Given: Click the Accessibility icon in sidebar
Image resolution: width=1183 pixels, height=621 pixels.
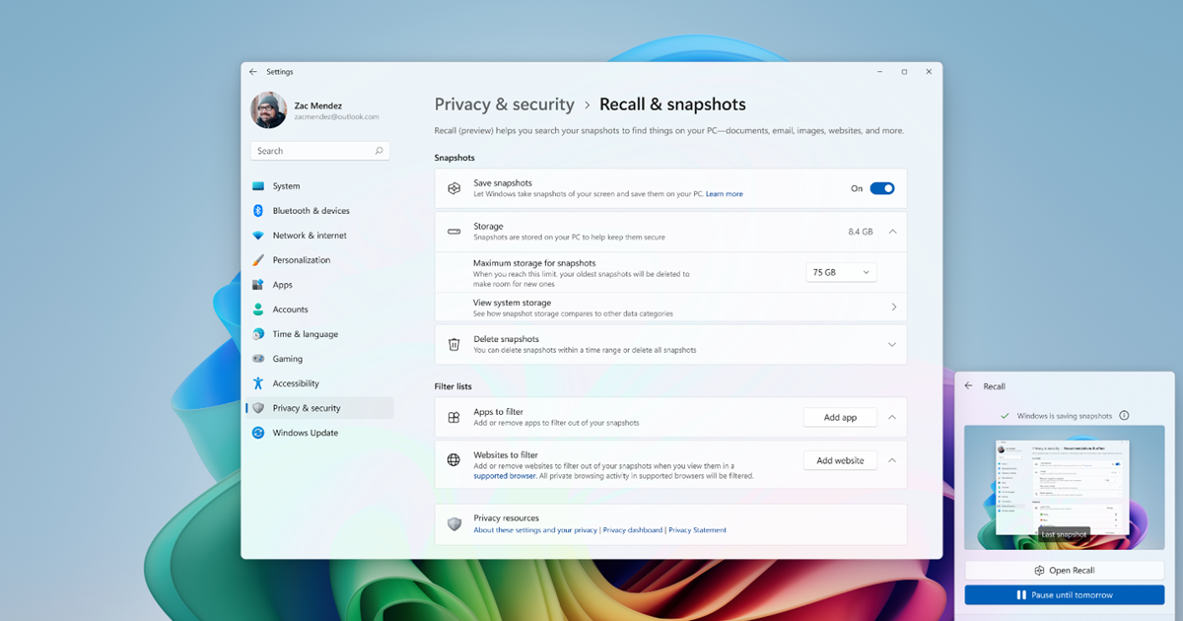Looking at the screenshot, I should point(258,383).
